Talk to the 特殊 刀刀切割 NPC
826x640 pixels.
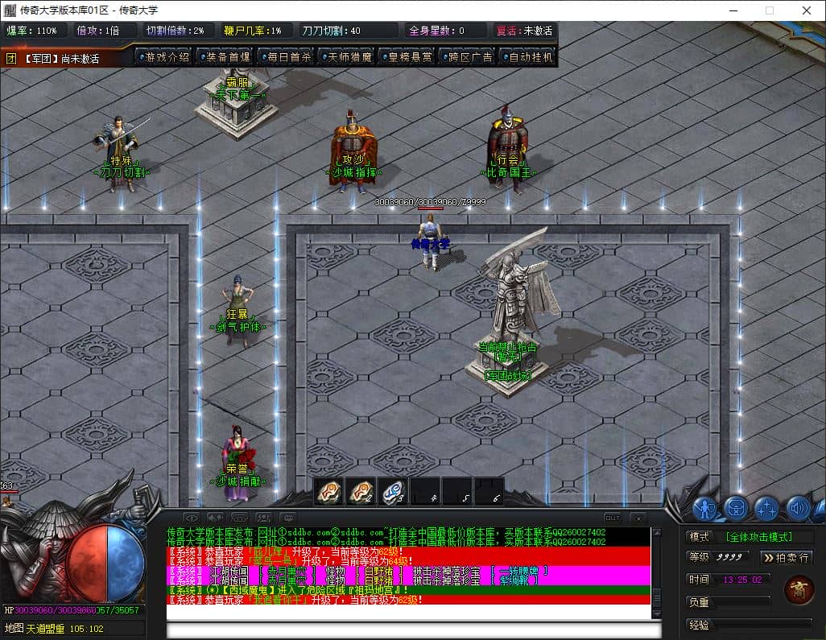coord(122,153)
